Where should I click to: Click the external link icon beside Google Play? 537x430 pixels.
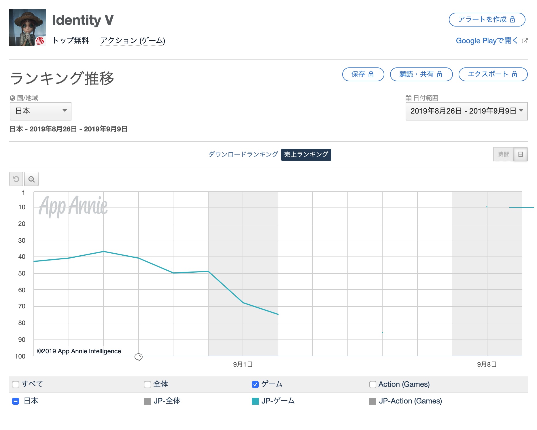[525, 41]
